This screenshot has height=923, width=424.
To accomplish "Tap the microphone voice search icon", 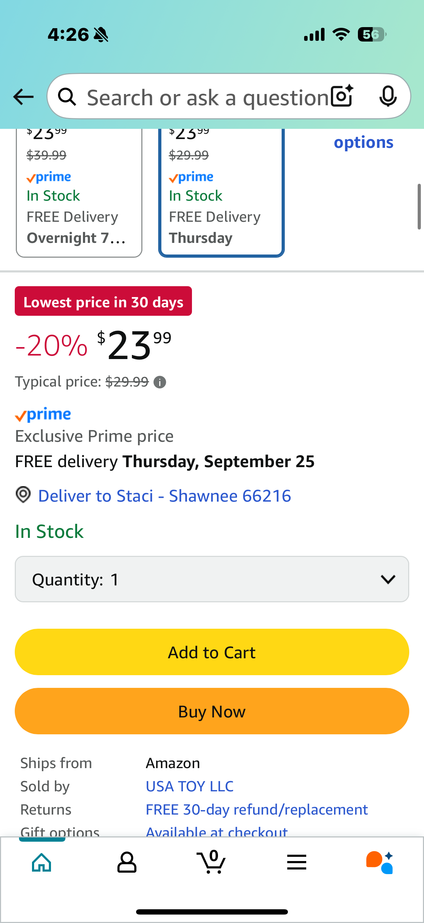I will click(387, 96).
